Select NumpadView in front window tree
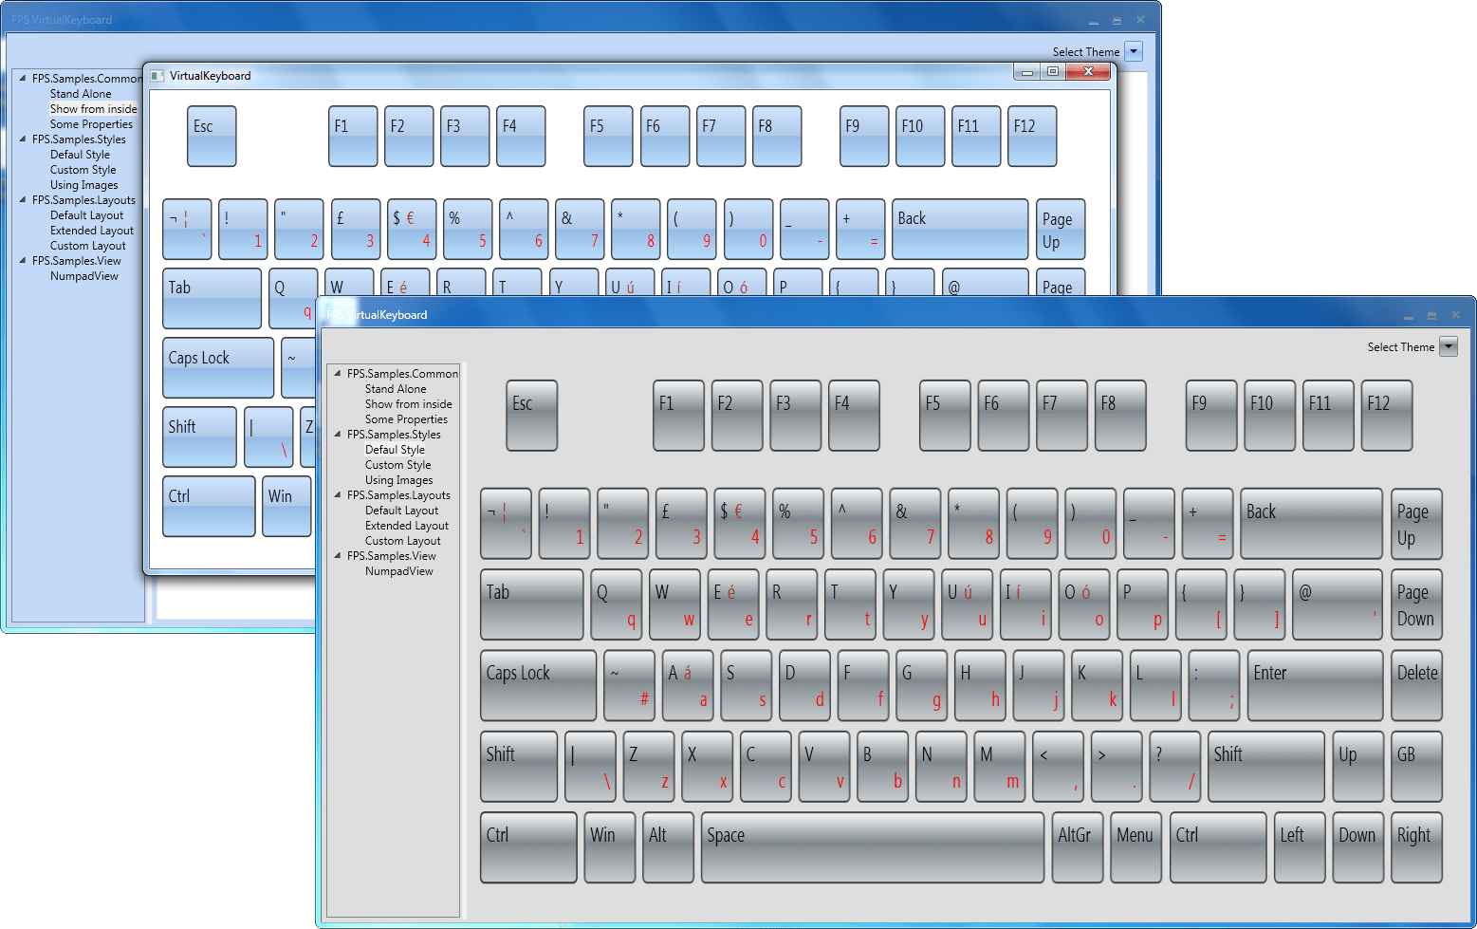This screenshot has height=929, width=1477. 399,571
